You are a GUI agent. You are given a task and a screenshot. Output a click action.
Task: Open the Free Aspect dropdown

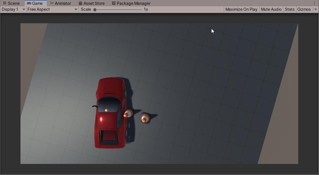pos(53,9)
